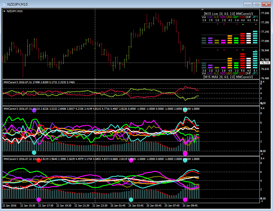
Task: Click the EUR label in the MA8 bottom row
Action: tap(243, 73)
